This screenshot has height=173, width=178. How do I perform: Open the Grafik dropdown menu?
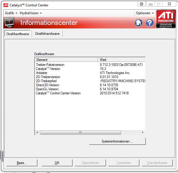tap(11, 13)
